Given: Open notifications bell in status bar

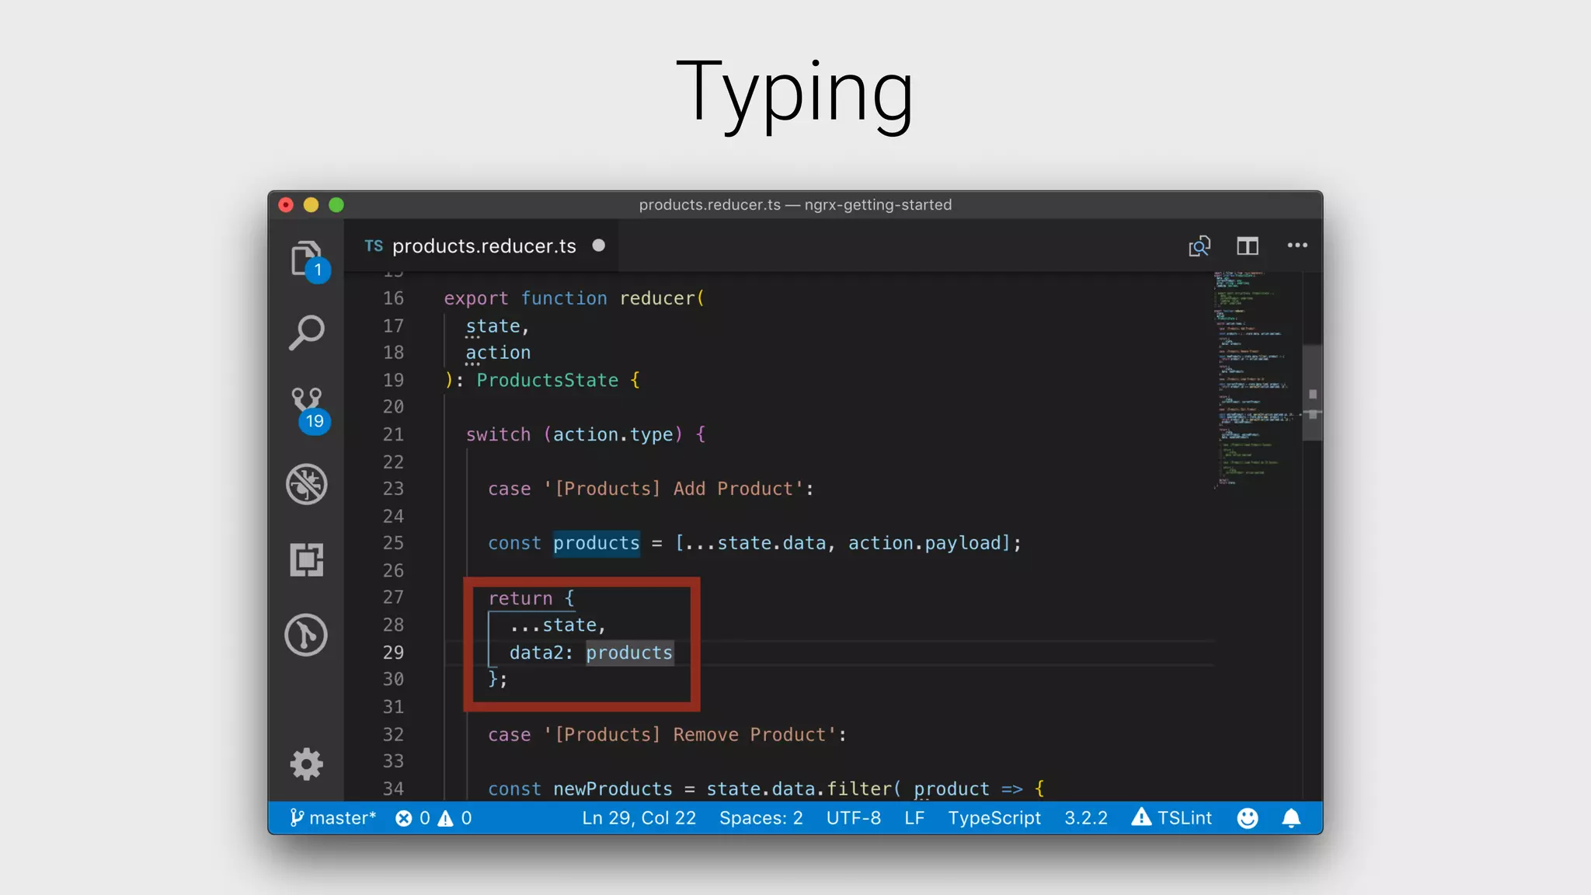Looking at the screenshot, I should [x=1291, y=818].
